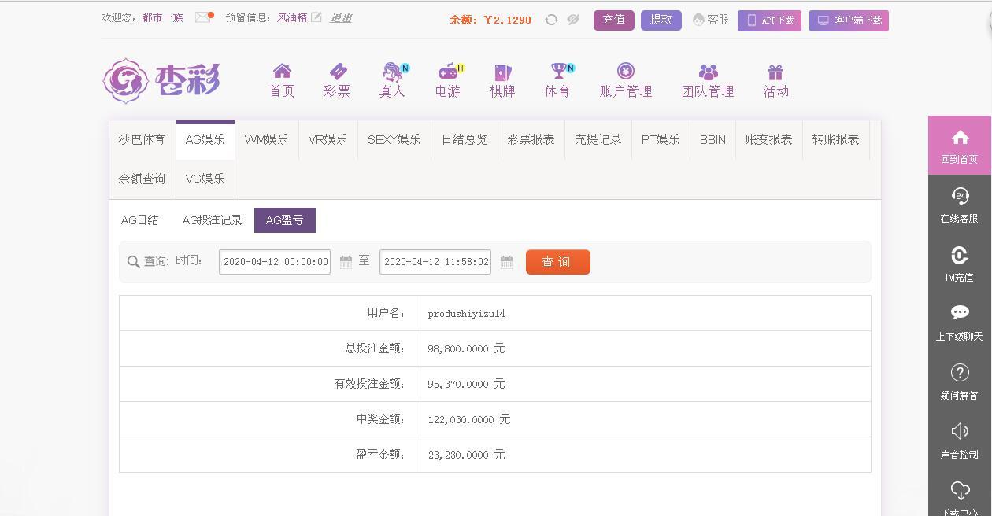992x516 pixels.
Task: Switch to WM娱乐 tab
Action: click(x=266, y=140)
